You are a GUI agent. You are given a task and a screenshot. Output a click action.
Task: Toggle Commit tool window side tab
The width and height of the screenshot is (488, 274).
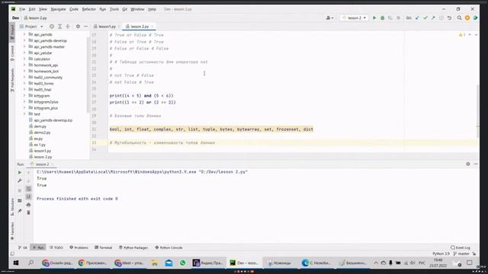(12, 53)
